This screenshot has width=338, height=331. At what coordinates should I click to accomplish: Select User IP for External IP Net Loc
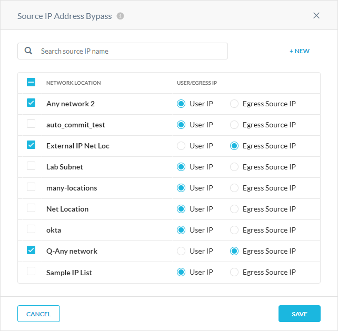tap(181, 146)
